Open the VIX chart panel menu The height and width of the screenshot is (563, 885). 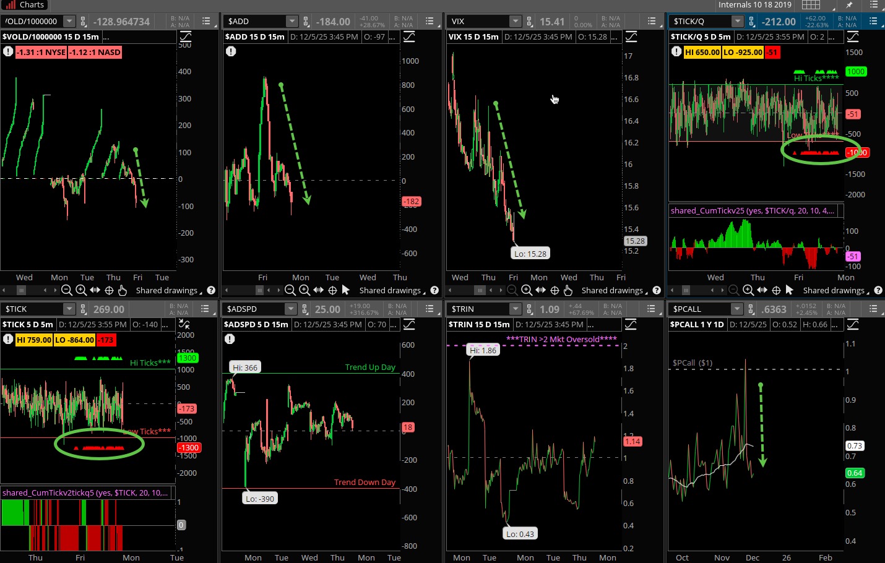coord(651,22)
